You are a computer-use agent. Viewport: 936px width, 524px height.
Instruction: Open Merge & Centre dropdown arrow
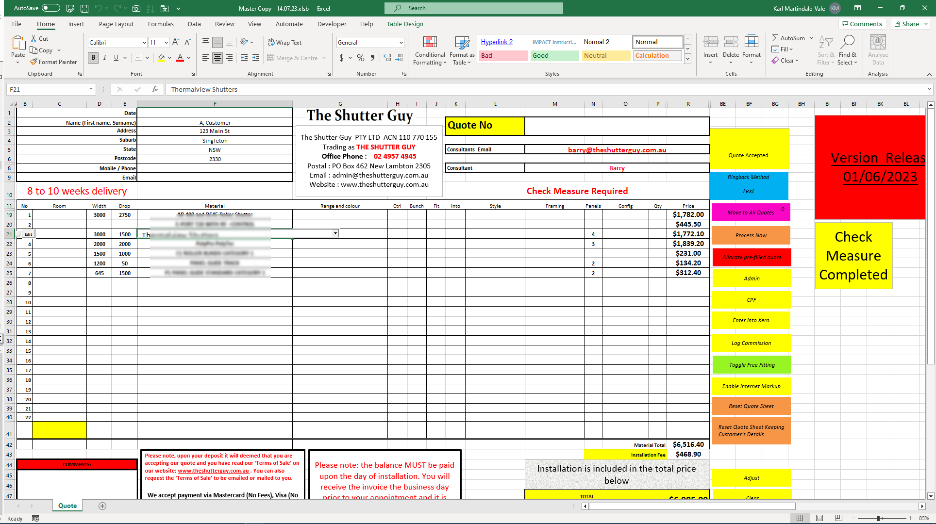pos(324,58)
